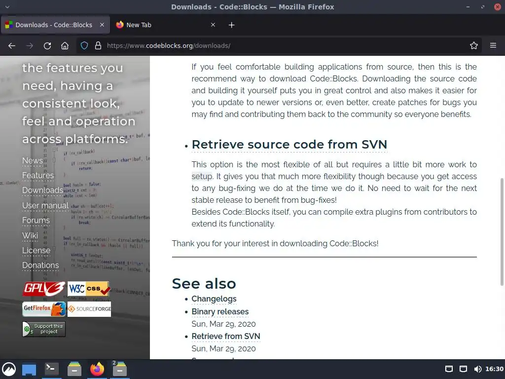The width and height of the screenshot is (505, 379).
Task: Click the Sun, Mar 29, 2020 date under Binary releases
Action: pyautogui.click(x=223, y=324)
